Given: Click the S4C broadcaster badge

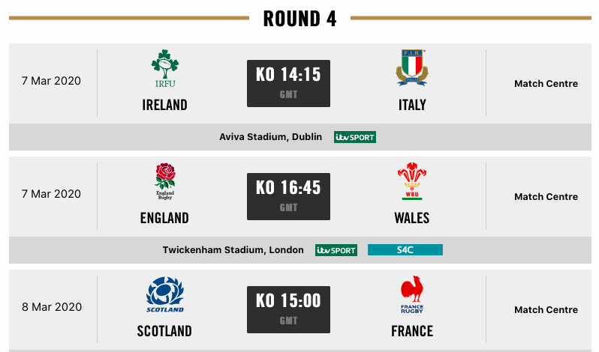Looking at the screenshot, I should [x=405, y=250].
